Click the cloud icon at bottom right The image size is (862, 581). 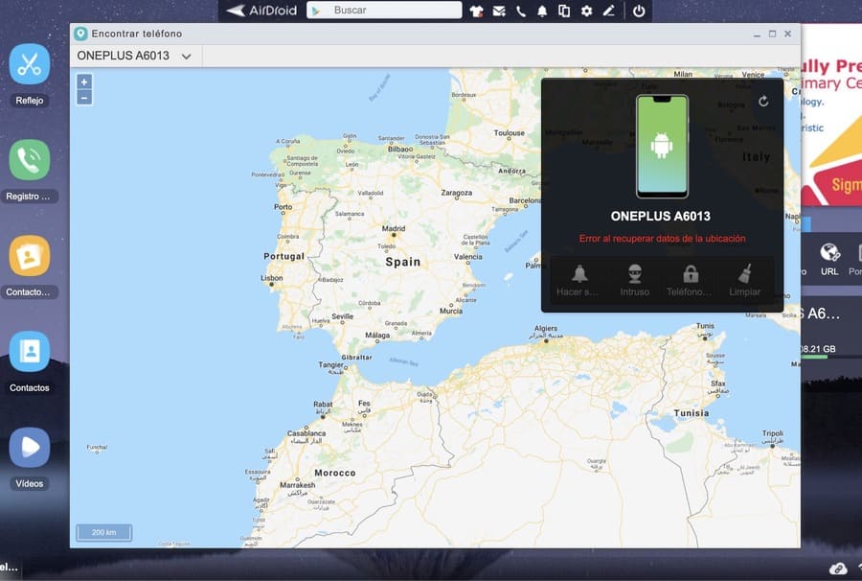tap(837, 569)
